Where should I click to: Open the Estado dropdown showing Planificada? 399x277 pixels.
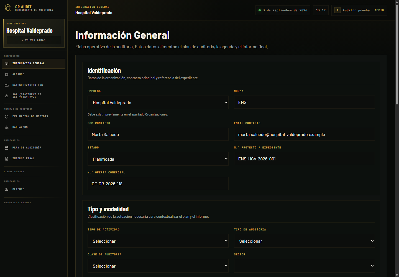pos(158,159)
